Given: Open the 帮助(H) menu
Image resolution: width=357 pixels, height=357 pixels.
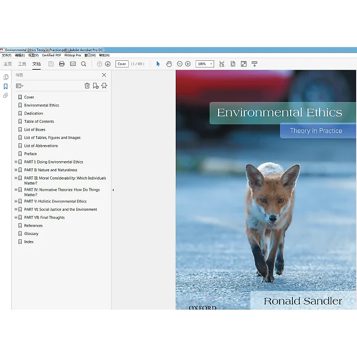Looking at the screenshot, I should [104, 55].
